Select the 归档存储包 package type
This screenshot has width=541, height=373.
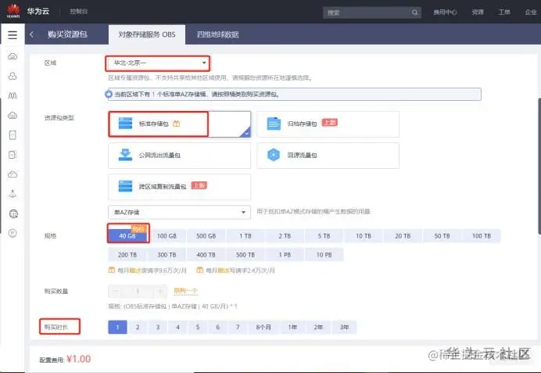pyautogui.click(x=328, y=124)
